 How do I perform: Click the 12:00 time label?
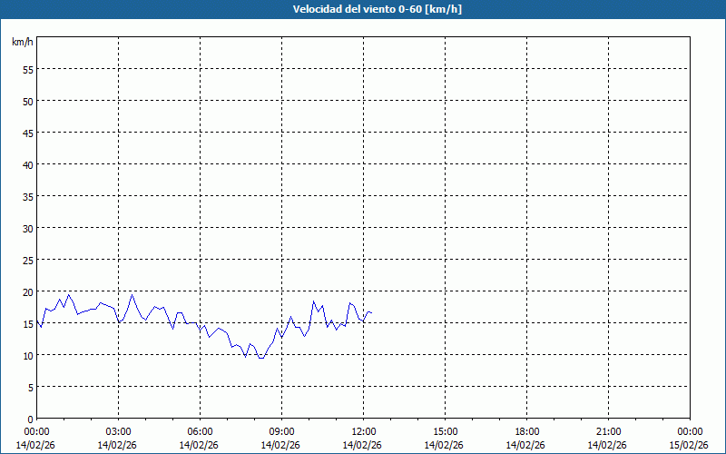point(364,432)
